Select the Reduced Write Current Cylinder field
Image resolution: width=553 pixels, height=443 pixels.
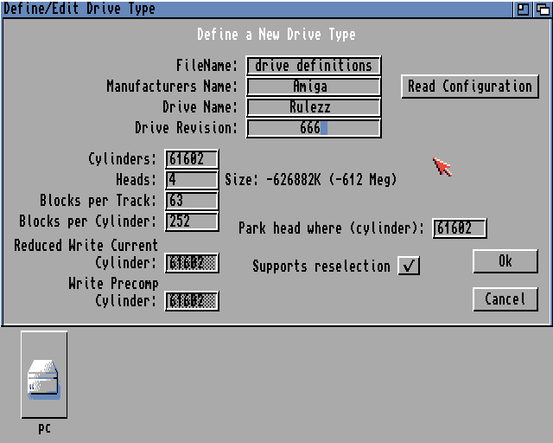pos(191,263)
